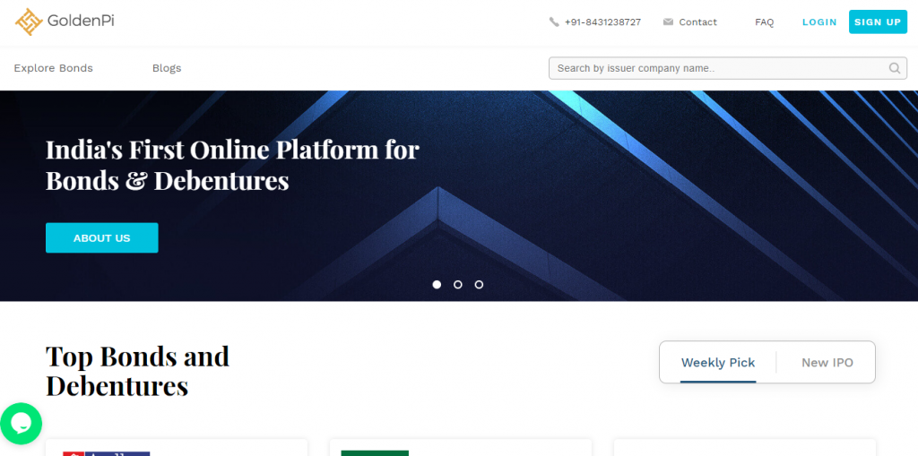This screenshot has width=918, height=456.
Task: Click the SIGN UP button
Action: 878,22
